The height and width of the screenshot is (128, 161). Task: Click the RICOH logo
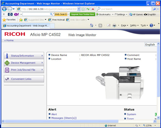point(15,34)
